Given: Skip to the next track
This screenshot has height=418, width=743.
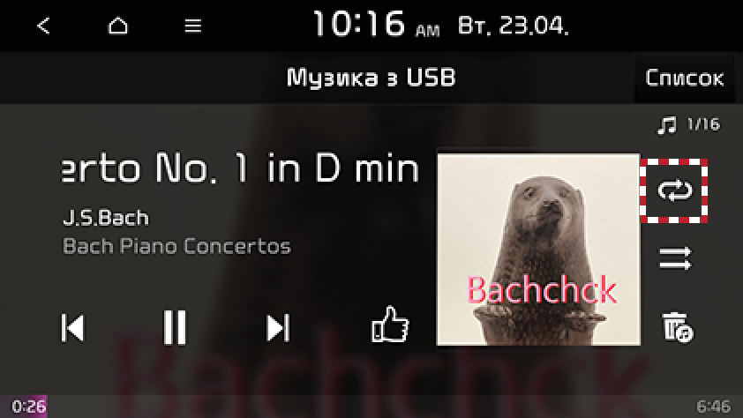Looking at the screenshot, I should (x=278, y=327).
